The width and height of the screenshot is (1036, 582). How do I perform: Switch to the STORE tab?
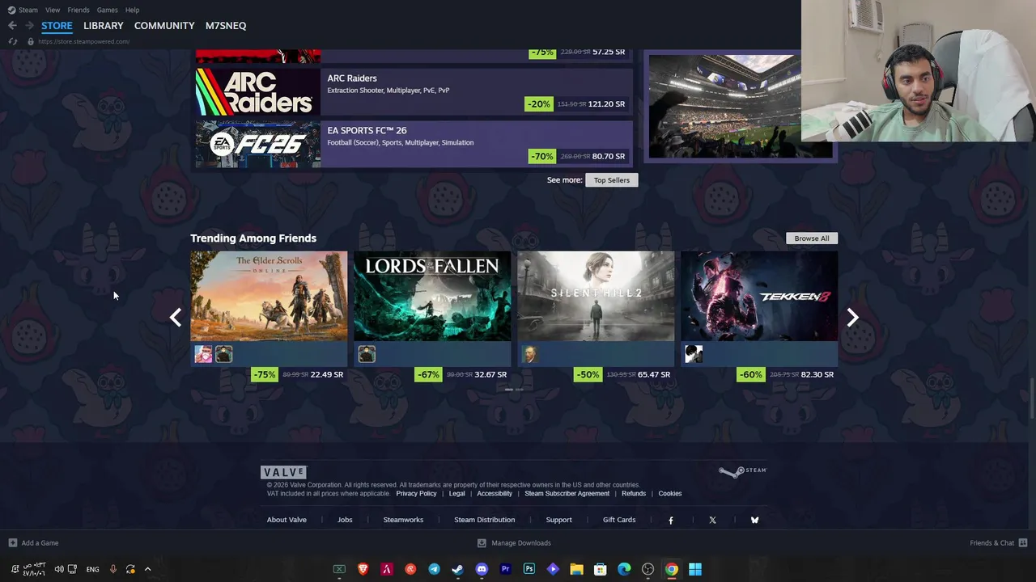tap(57, 26)
